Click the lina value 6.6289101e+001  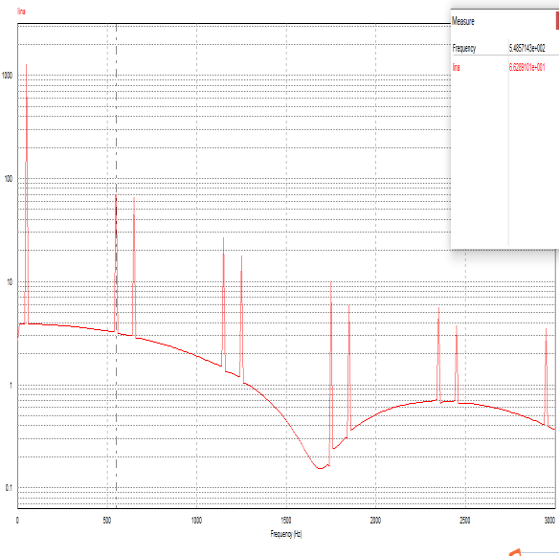526,68
